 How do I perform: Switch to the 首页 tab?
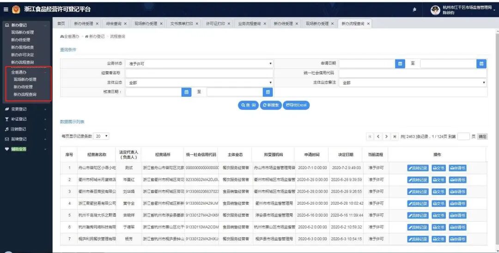click(61, 24)
